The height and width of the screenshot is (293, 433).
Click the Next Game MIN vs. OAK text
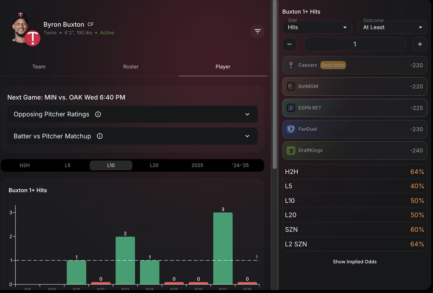(x=66, y=97)
